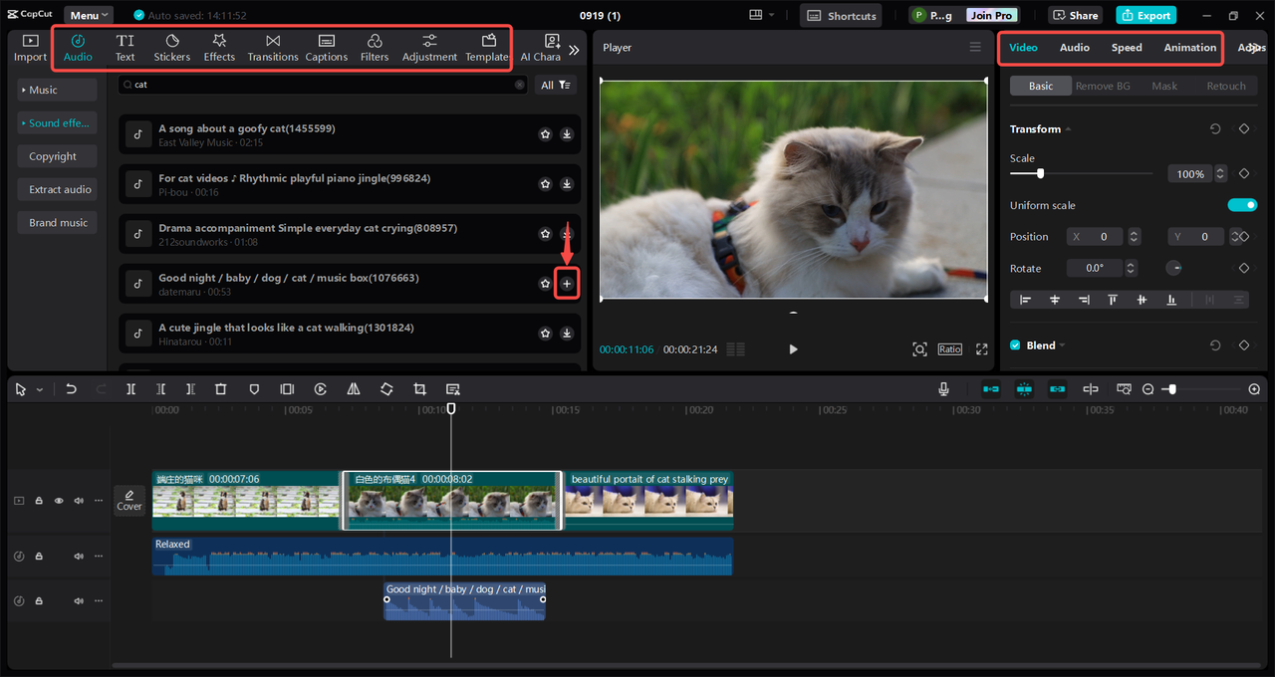This screenshot has width=1275, height=677.
Task: Open the All filter dropdown
Action: [556, 86]
